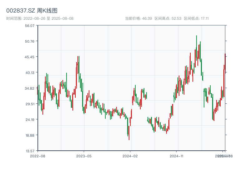Click the chart title 002837.SZ 周K线图
The width and height of the screenshot is (250, 188).
[32, 11]
